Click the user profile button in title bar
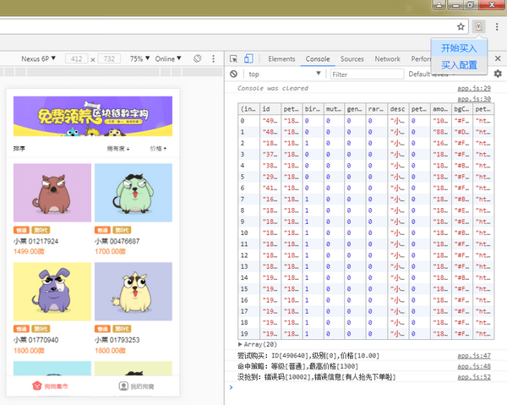 (x=439, y=4)
